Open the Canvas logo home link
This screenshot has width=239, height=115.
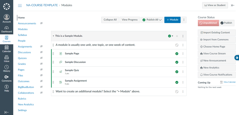7,7
